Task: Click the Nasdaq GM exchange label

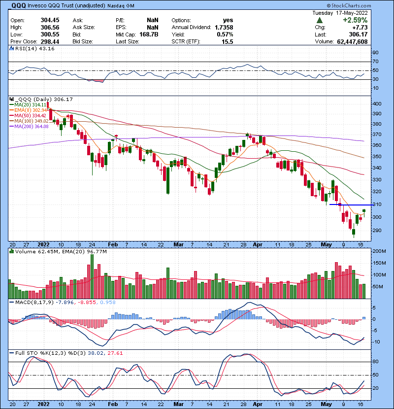Action: 121,6
